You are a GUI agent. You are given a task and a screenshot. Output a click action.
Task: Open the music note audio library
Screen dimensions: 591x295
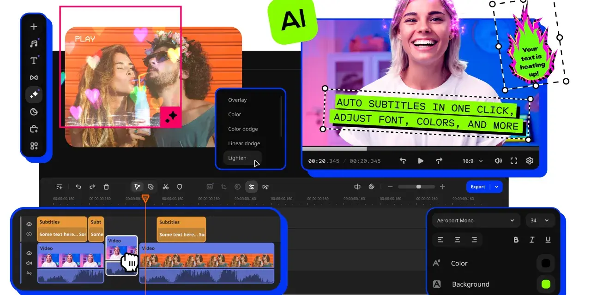[34, 43]
